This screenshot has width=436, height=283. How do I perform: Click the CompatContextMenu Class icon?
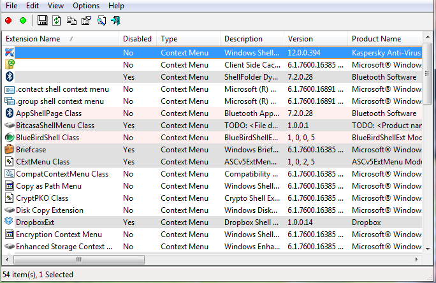pos(10,174)
